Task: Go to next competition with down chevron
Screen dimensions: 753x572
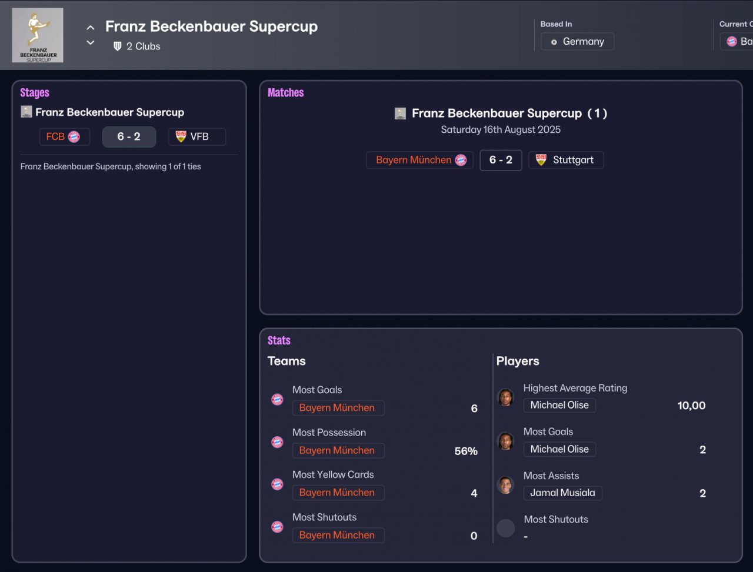Action: [91, 42]
